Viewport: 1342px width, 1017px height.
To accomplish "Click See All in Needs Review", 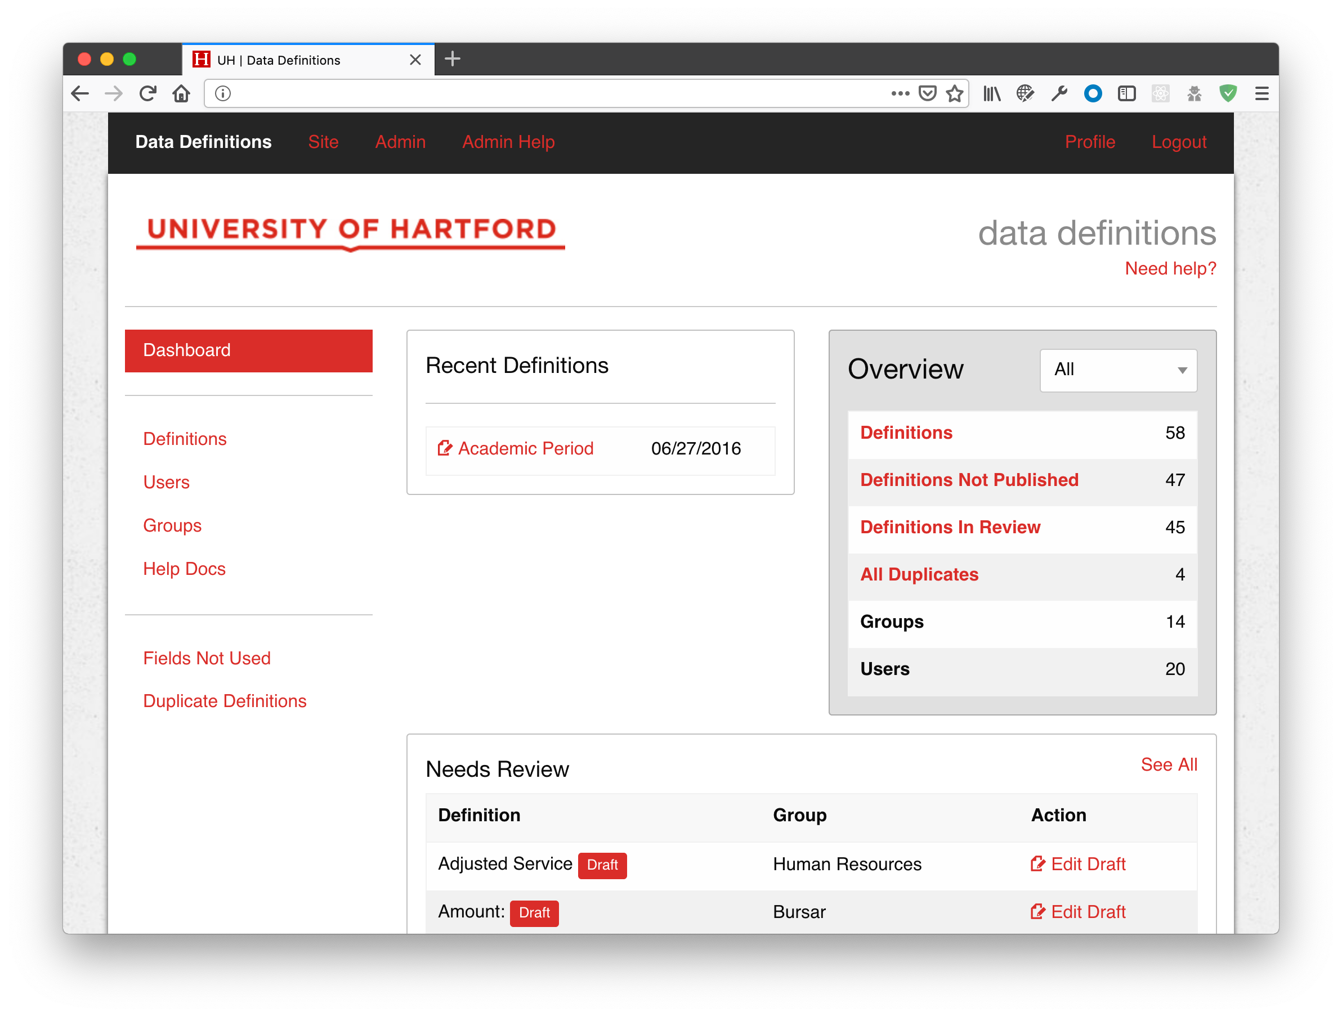I will [x=1169, y=765].
